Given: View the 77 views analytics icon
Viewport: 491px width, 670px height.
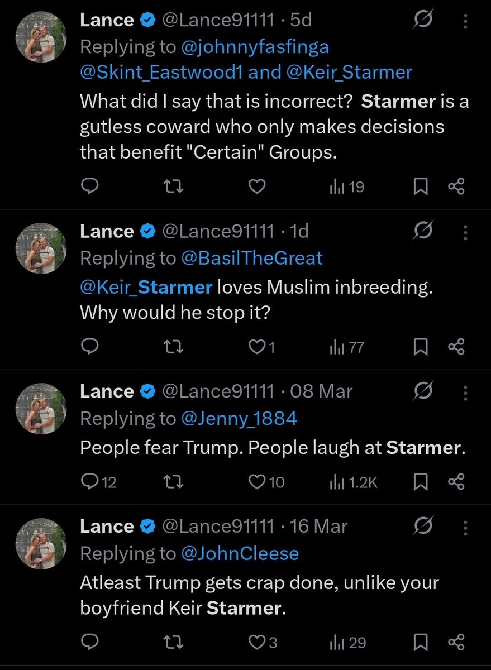Looking at the screenshot, I should point(347,347).
